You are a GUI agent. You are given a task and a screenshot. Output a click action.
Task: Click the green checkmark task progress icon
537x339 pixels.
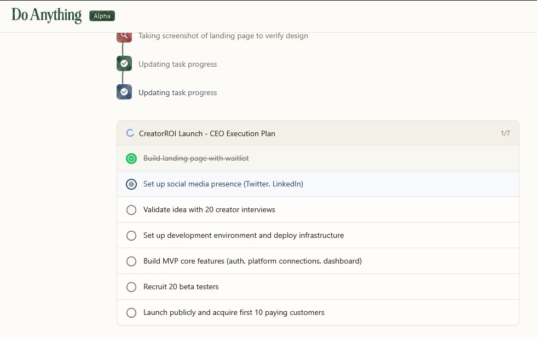click(x=124, y=64)
